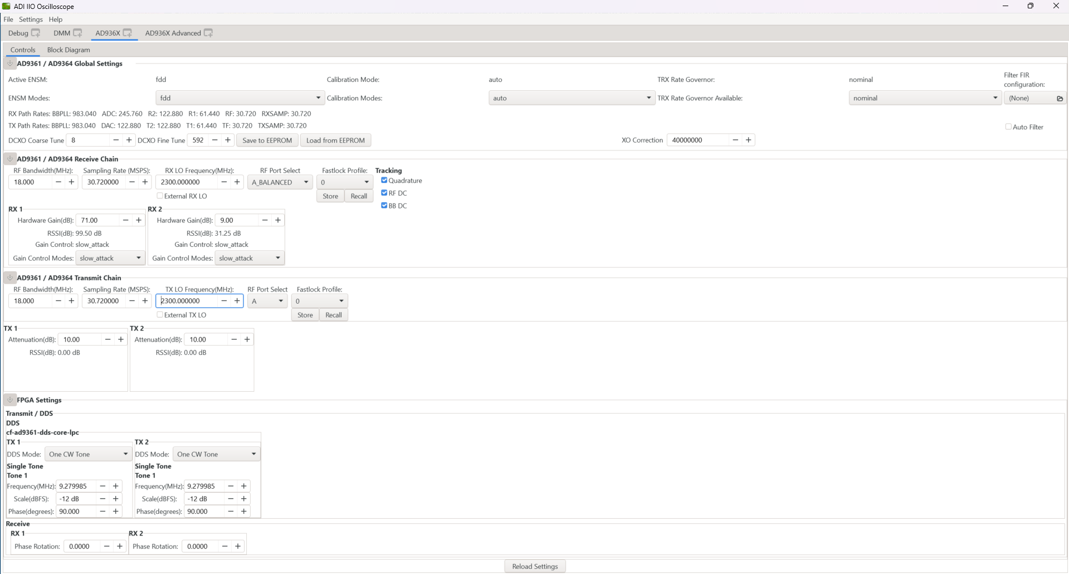
Task: Collapse the AD9361 / AD9364 Global Settings section
Action: point(10,64)
